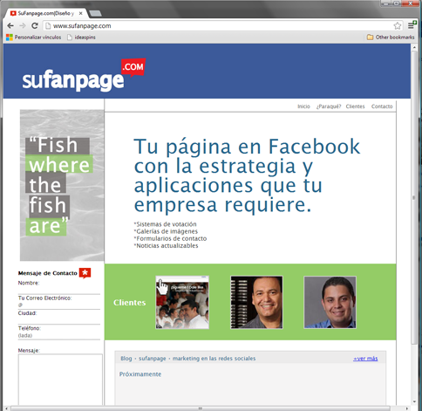Open the ¿Paraqué? menu item

pyautogui.click(x=329, y=106)
